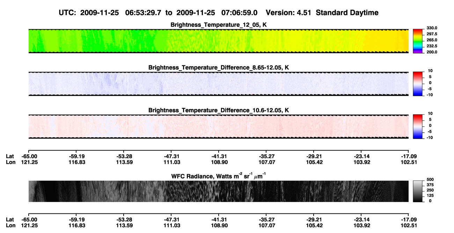This screenshot has width=454, height=233.
Task: Click the Brightness_Temperature_Difference_10.6-12.05 panel title
Action: (219, 110)
